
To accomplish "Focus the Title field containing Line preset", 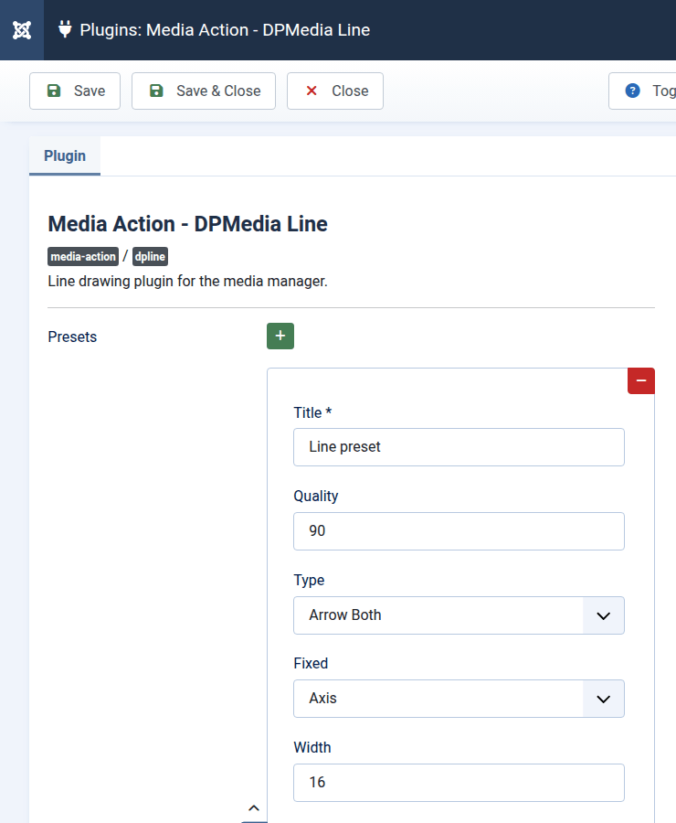I will (459, 447).
